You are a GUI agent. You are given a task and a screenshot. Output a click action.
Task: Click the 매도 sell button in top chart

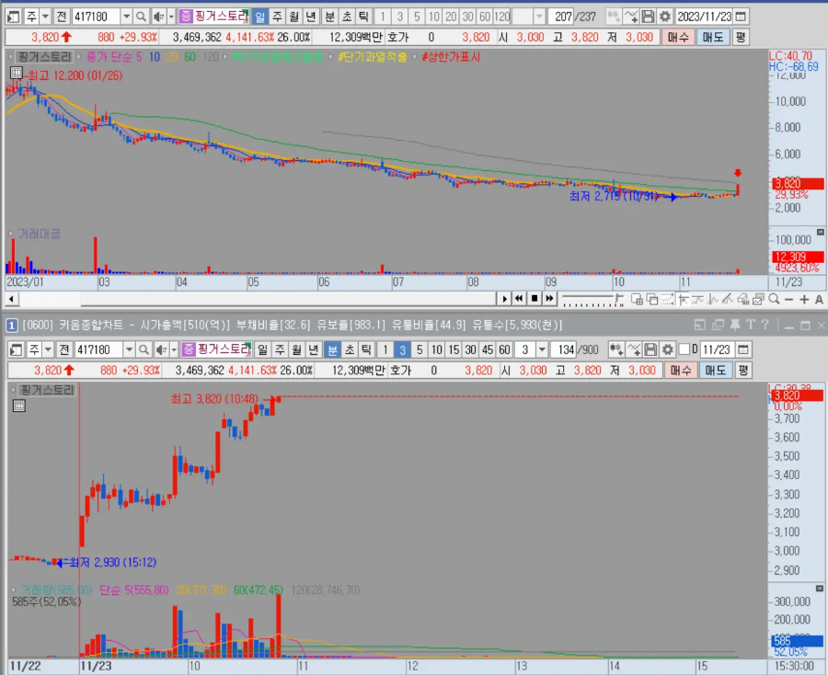click(712, 38)
